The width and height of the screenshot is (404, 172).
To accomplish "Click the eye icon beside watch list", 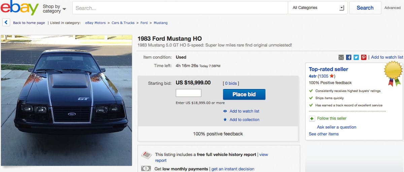I will [225, 111].
